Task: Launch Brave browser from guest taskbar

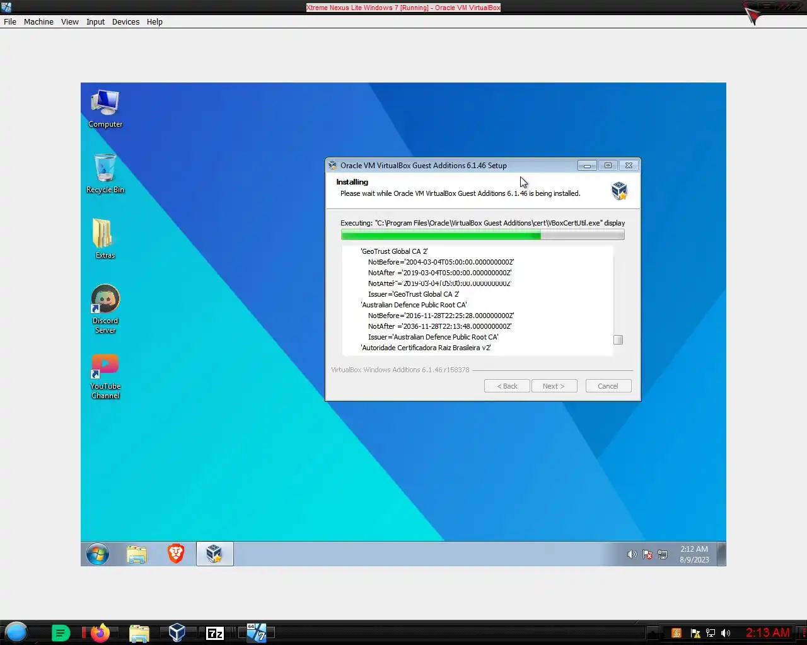Action: pyautogui.click(x=176, y=554)
